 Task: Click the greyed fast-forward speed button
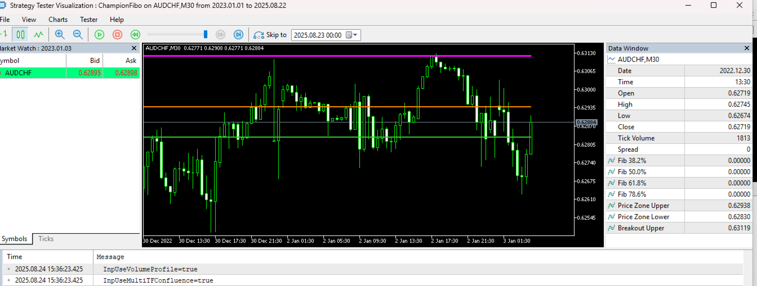coord(221,35)
